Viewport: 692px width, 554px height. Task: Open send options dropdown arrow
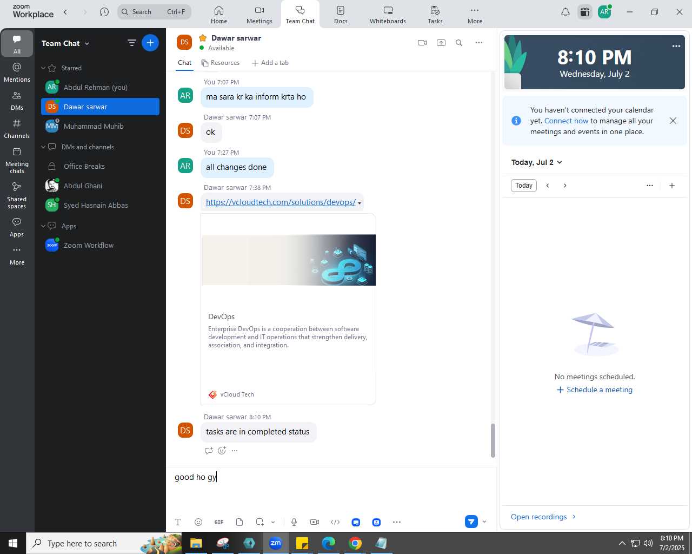pos(484,522)
